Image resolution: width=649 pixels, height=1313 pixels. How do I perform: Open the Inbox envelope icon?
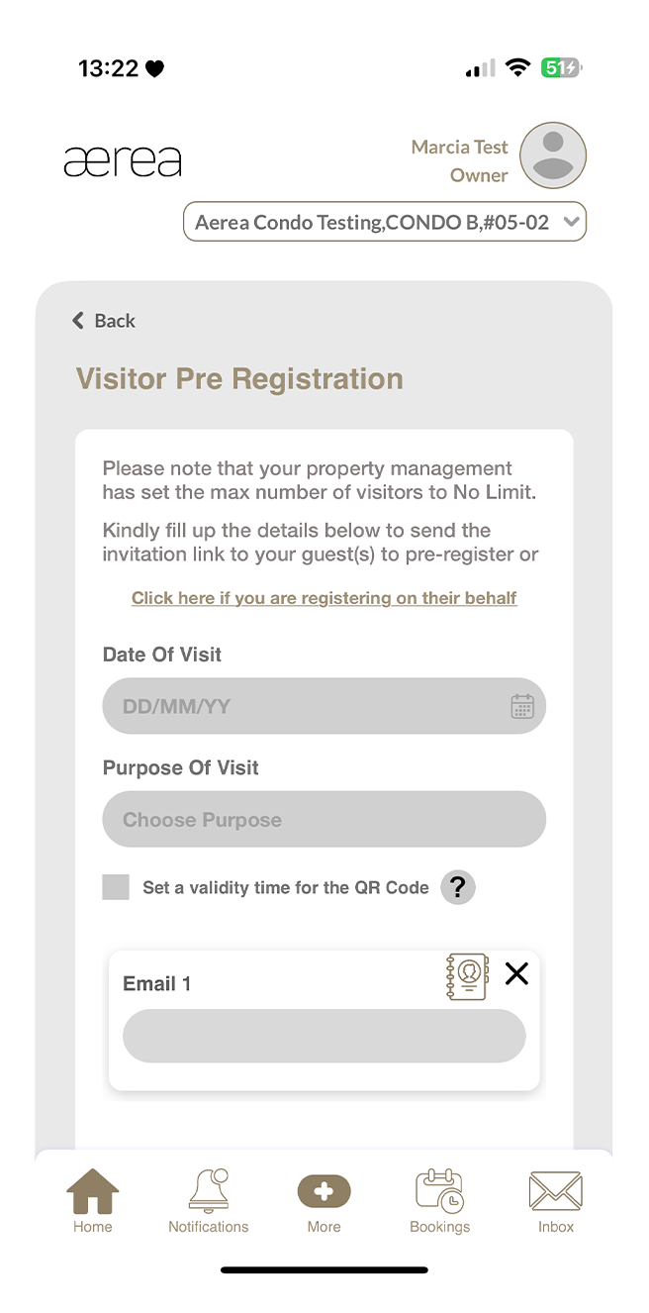(555, 1193)
